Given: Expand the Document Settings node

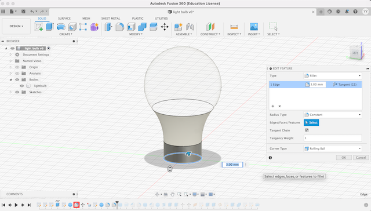Looking at the screenshot, I should click(10, 54).
